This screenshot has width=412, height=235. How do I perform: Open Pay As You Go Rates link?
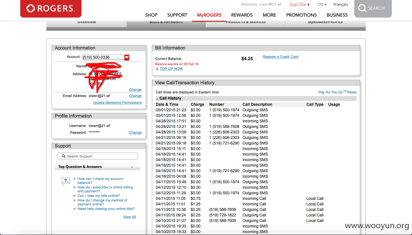[337, 92]
